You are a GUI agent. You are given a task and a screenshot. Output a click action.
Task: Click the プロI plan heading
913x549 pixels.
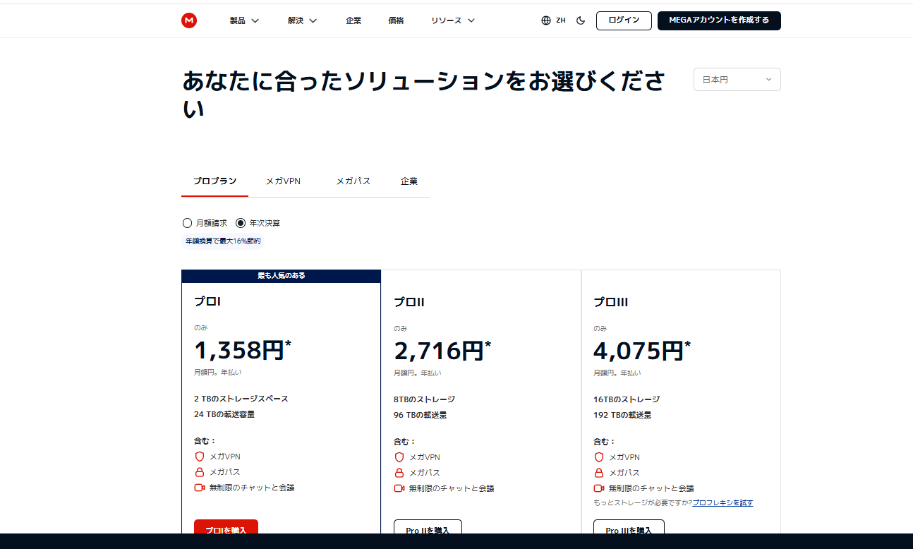[x=207, y=301]
